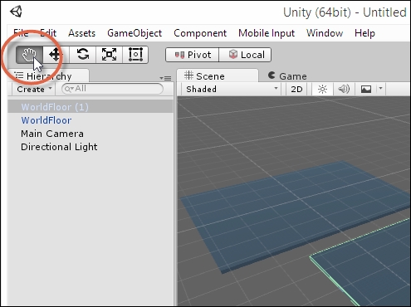
Task: Click the Unity logo icon
Action: [16, 12]
